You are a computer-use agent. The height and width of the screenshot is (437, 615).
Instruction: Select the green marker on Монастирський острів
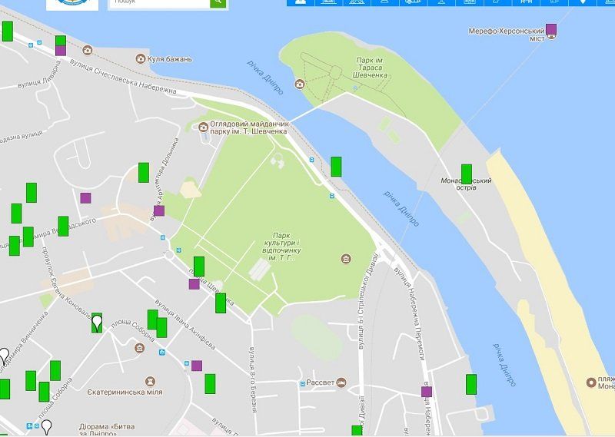(x=466, y=173)
